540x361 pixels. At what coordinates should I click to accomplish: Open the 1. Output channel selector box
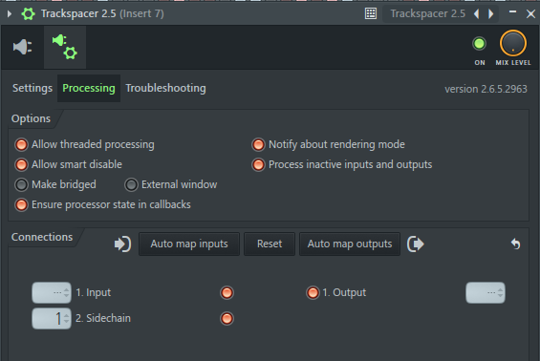[x=486, y=292]
